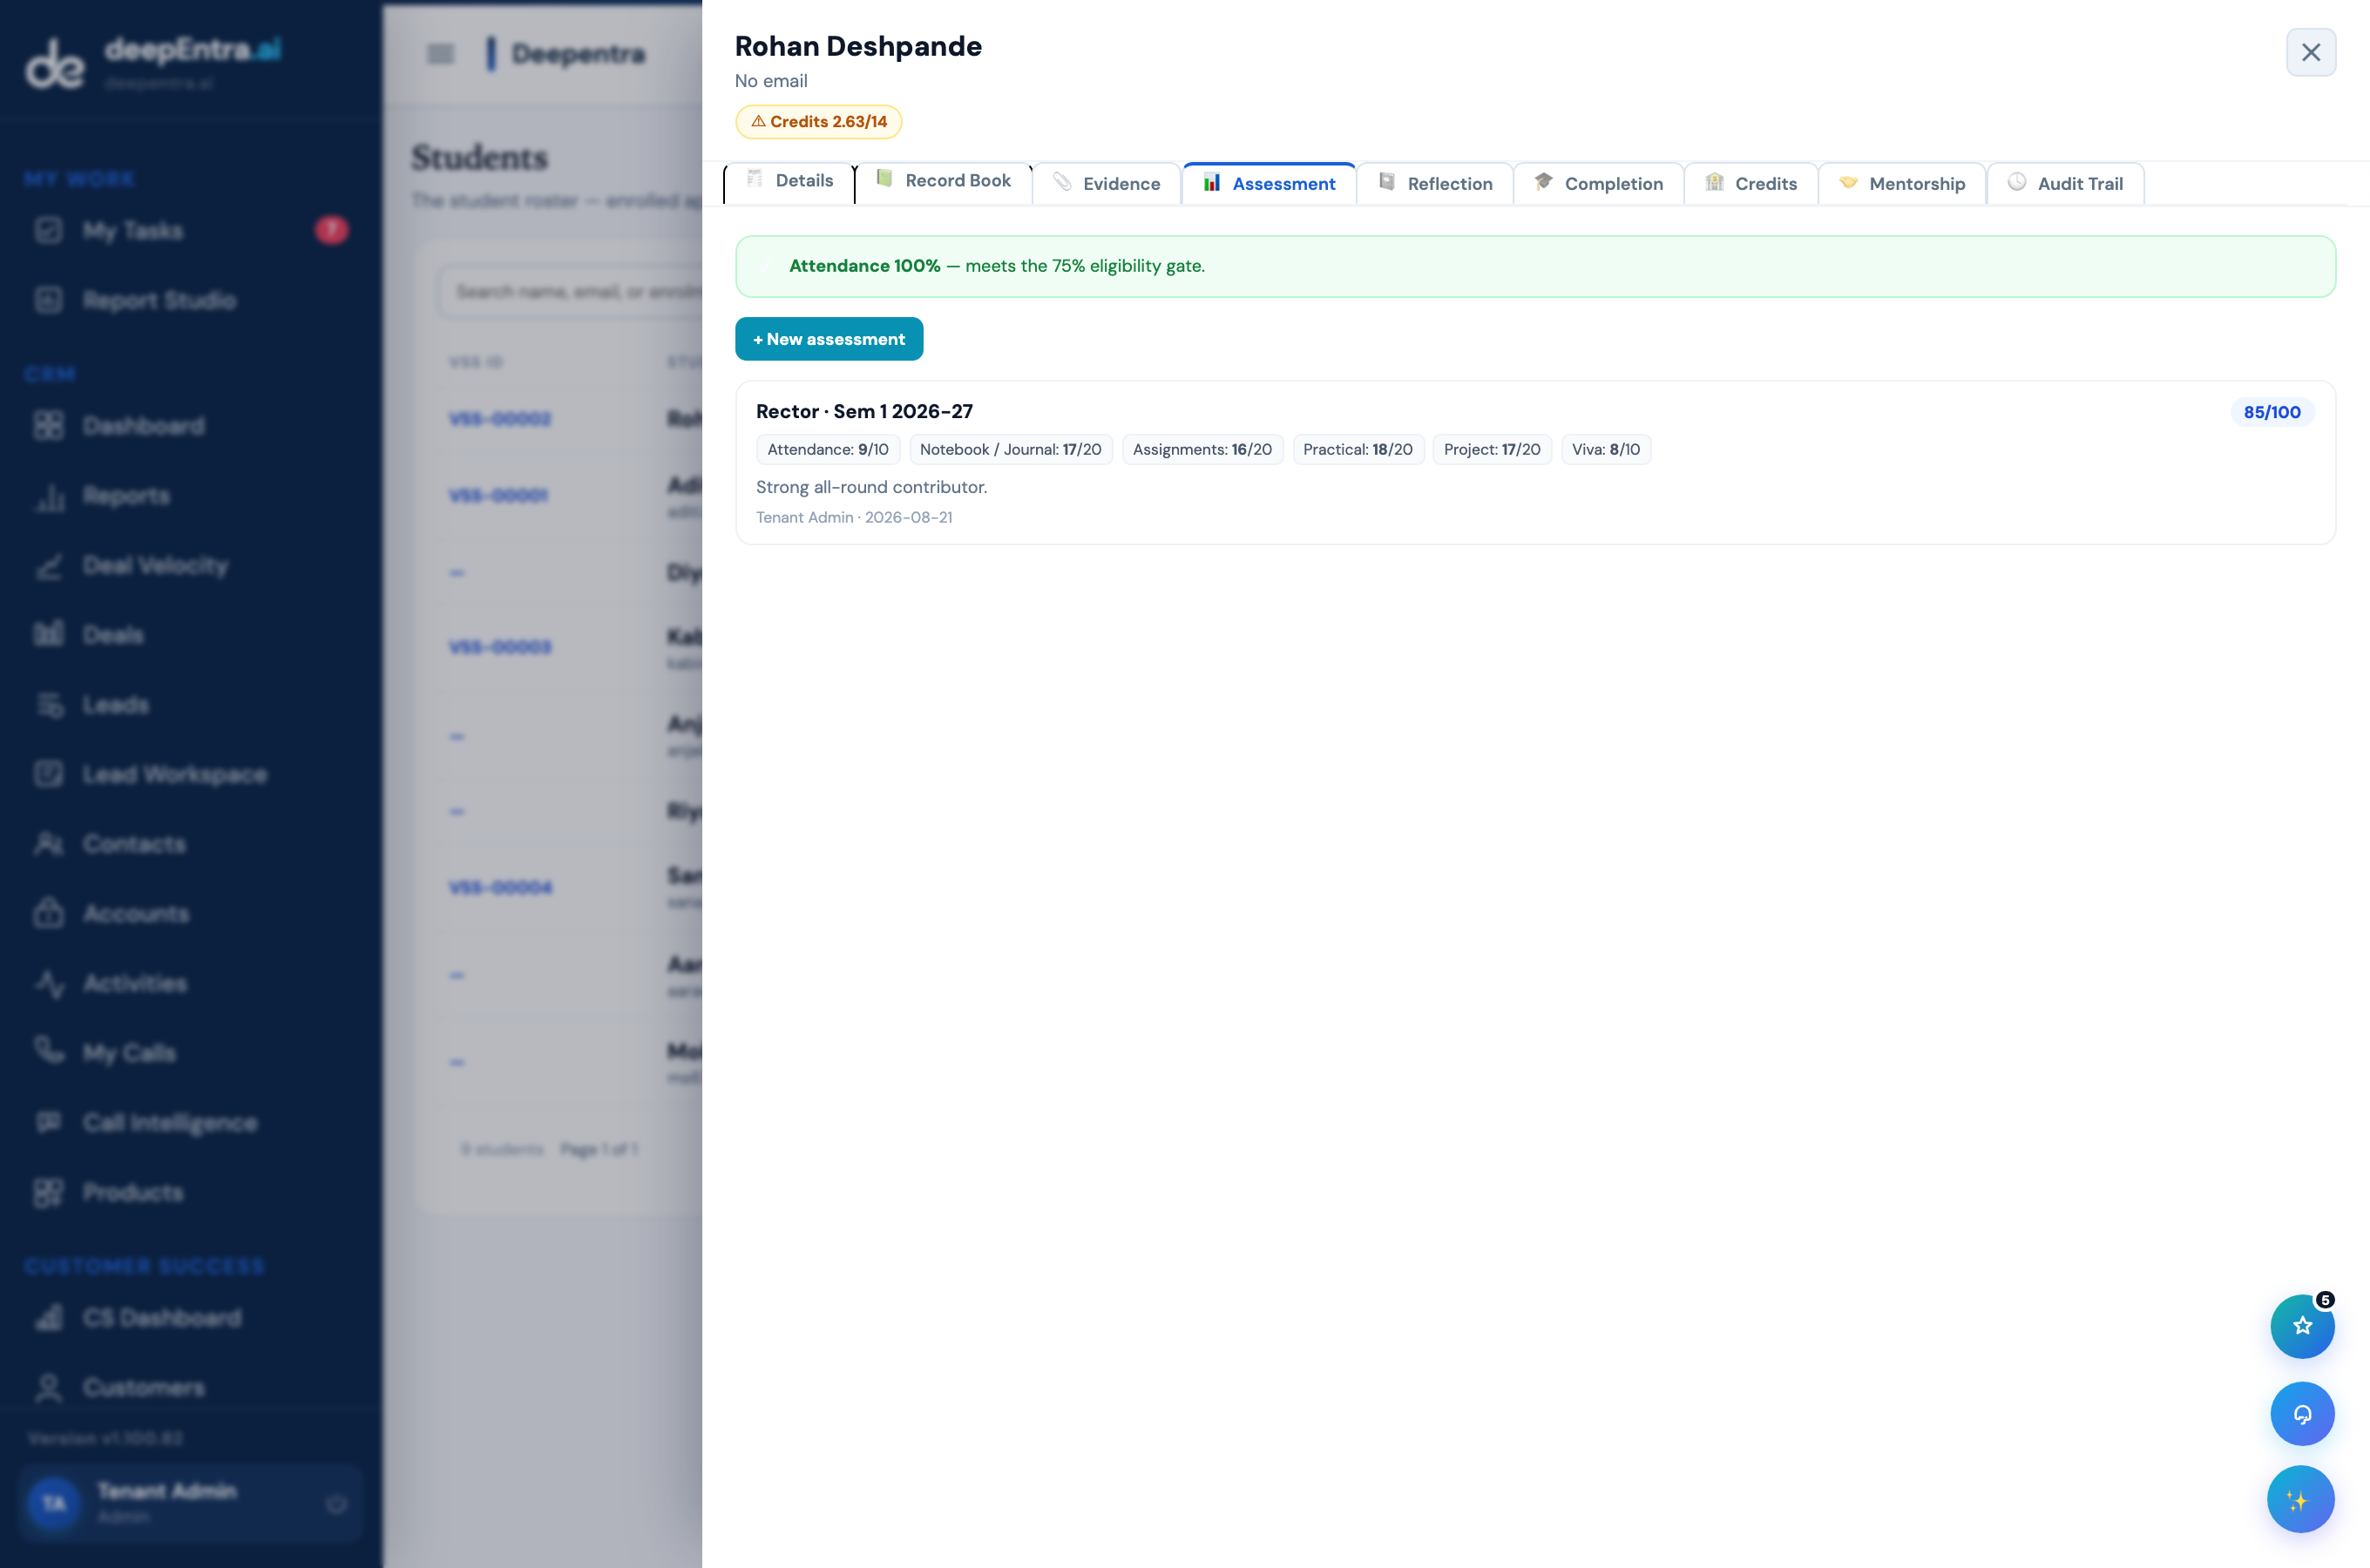The width and height of the screenshot is (2370, 1568).
Task: Add a New assessment
Action: point(829,339)
